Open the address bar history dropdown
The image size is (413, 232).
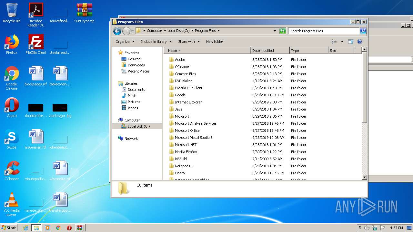click(x=275, y=31)
